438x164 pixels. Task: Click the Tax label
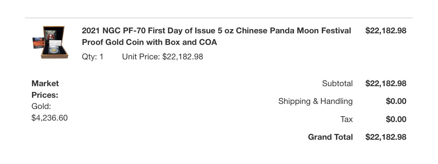coord(346,119)
